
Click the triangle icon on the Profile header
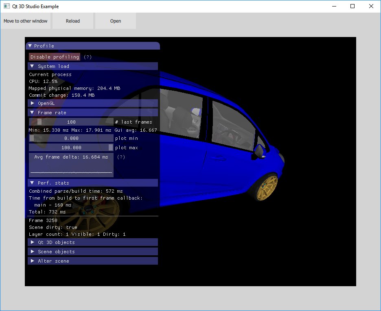pos(30,46)
